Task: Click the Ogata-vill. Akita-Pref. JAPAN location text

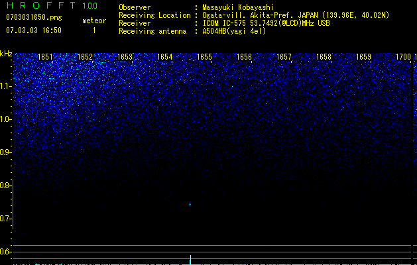Action: point(296,15)
